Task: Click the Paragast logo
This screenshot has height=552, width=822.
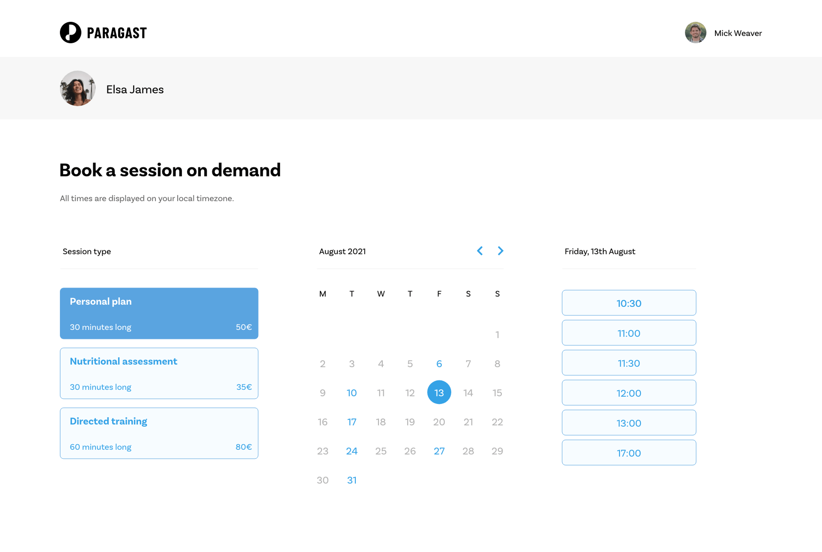Action: click(103, 32)
